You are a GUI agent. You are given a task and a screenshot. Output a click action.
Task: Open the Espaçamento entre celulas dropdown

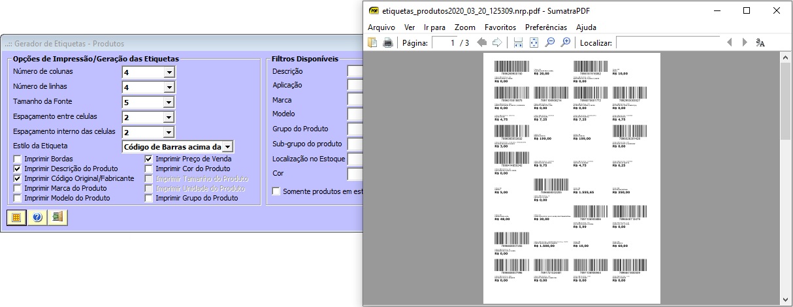point(169,117)
